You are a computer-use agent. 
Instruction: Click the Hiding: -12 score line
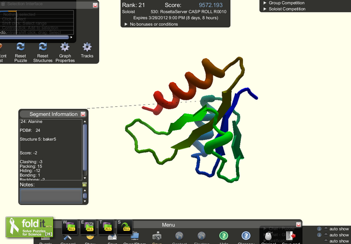click(x=30, y=171)
